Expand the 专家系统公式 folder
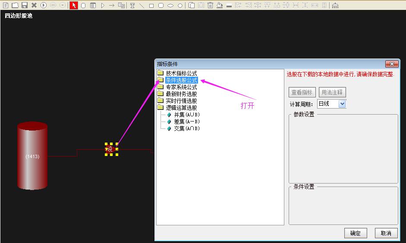The height and width of the screenshot is (243, 406). (x=181, y=87)
